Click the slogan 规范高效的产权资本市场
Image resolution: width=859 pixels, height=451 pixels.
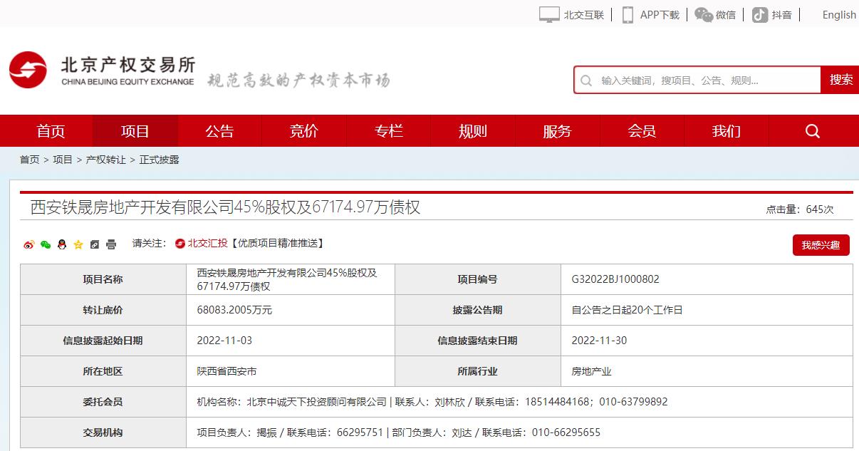(298, 80)
